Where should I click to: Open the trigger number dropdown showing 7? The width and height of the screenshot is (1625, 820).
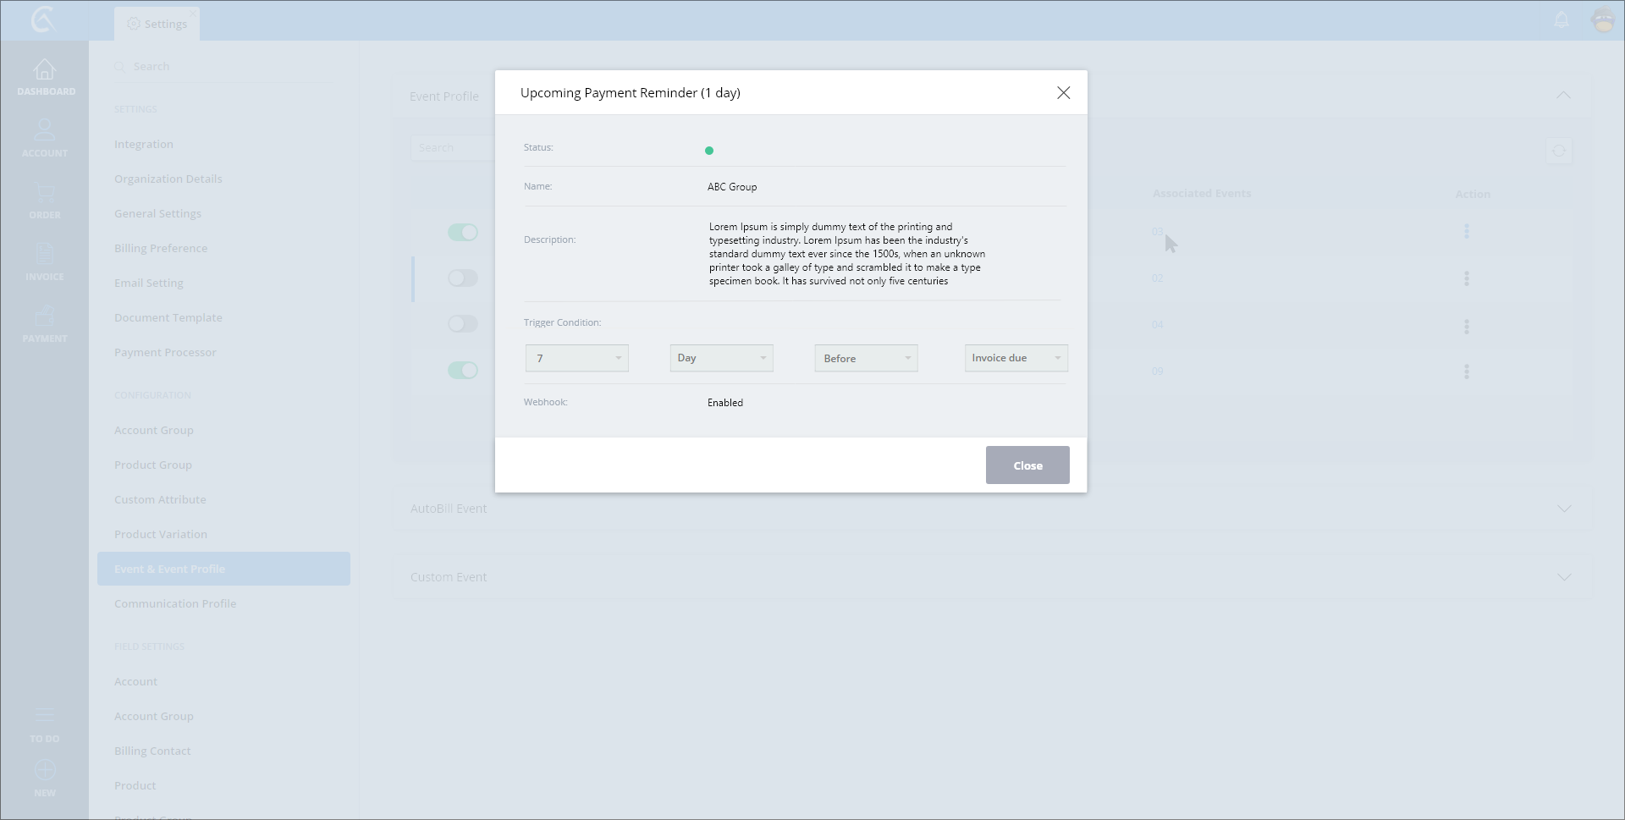coord(576,358)
